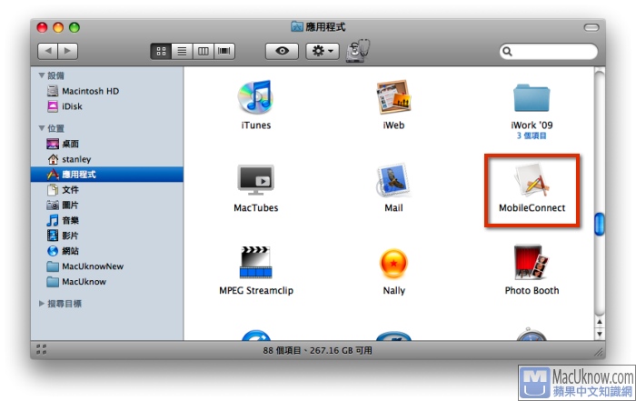The height and width of the screenshot is (401, 636).
Task: Open 影片 in the sidebar
Action: coord(107,236)
